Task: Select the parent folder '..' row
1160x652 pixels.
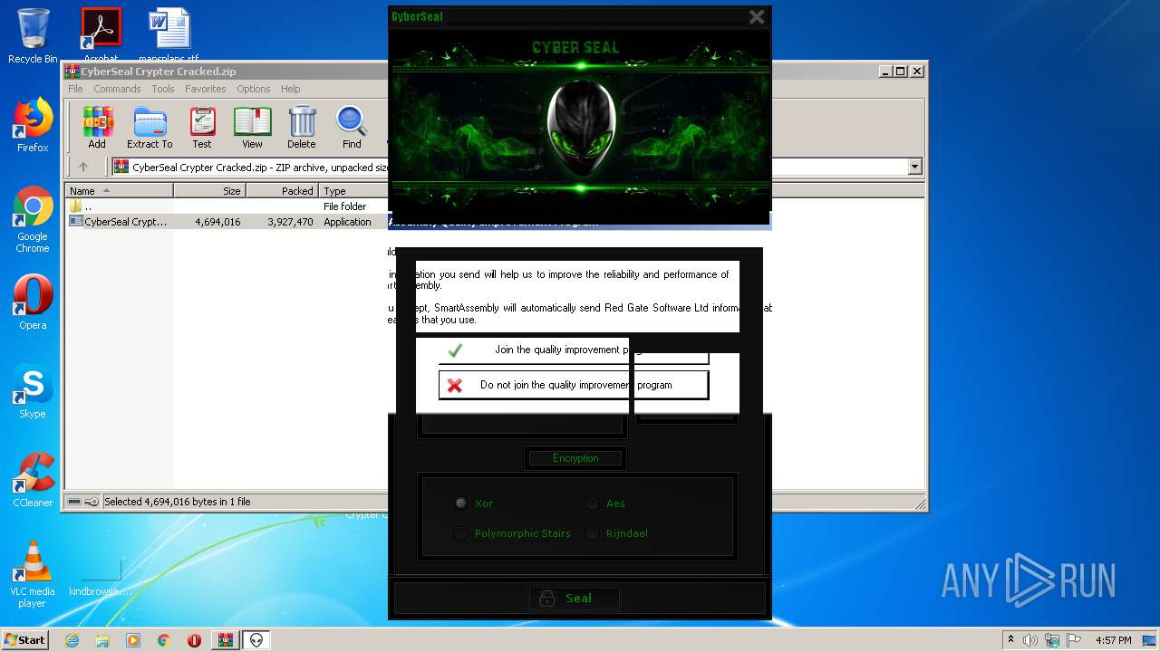Action: pyautogui.click(x=227, y=206)
